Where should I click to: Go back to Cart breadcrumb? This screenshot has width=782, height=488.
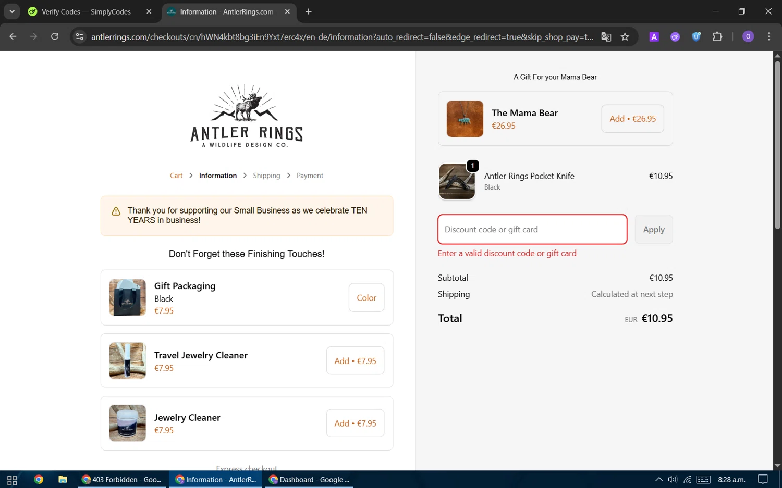(176, 176)
